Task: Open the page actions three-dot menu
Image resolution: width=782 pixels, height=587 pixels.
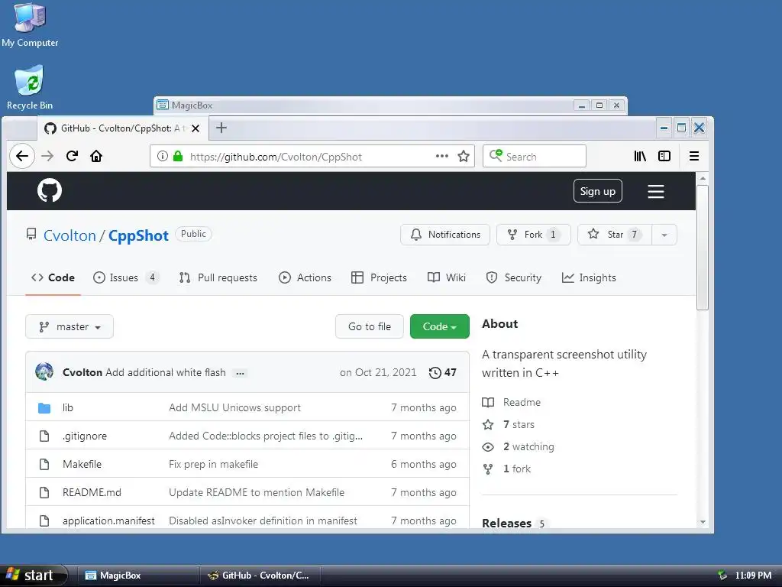Action: pyautogui.click(x=442, y=156)
